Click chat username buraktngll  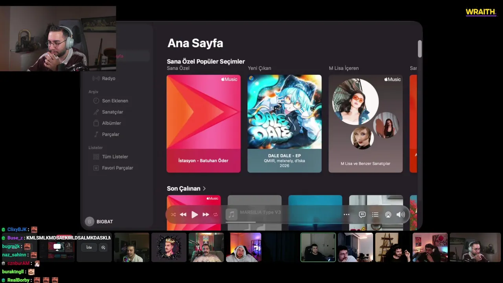click(x=13, y=272)
